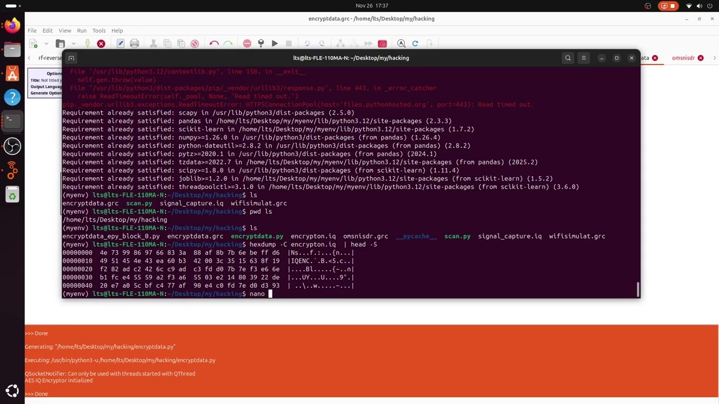Open the Tools menu in GRC

click(x=99, y=30)
